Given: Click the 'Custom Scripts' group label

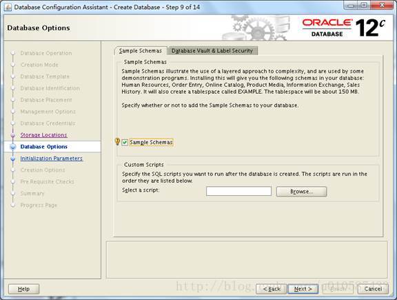Looking at the screenshot, I should tap(144, 165).
